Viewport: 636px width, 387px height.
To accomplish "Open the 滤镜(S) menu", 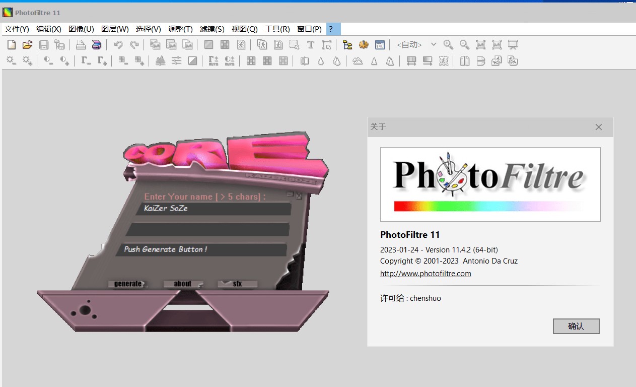I will pyautogui.click(x=212, y=29).
